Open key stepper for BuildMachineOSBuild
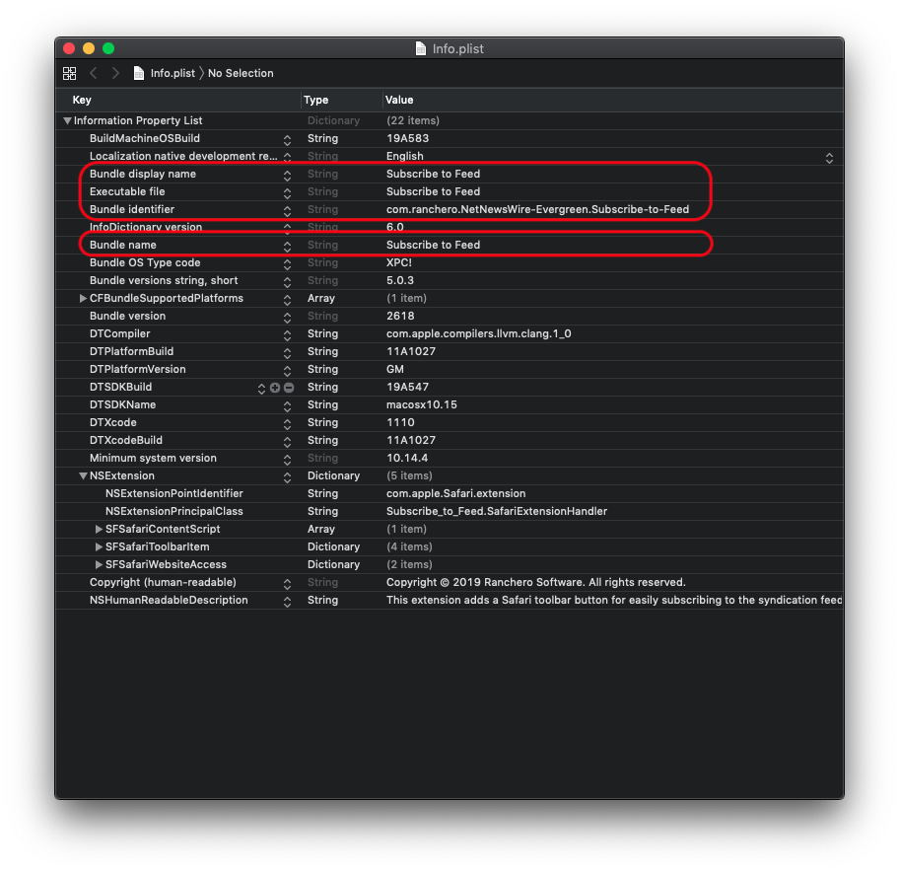Image resolution: width=899 pixels, height=872 pixels. [287, 140]
